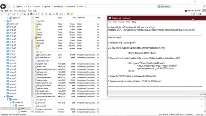Click the Notepad icon in Readme title bar
206x116 pixels.
point(110,18)
